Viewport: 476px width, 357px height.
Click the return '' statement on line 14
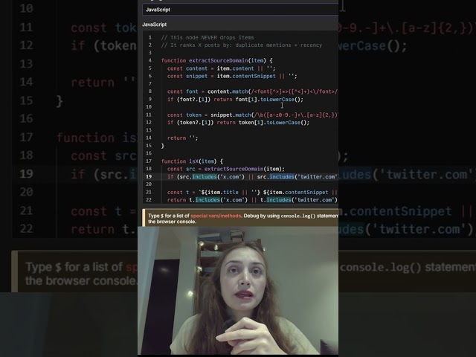(x=182, y=138)
